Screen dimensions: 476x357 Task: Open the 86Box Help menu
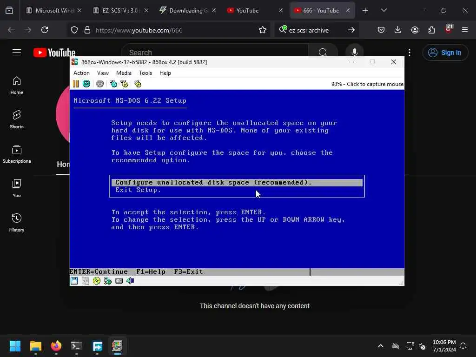click(x=165, y=73)
